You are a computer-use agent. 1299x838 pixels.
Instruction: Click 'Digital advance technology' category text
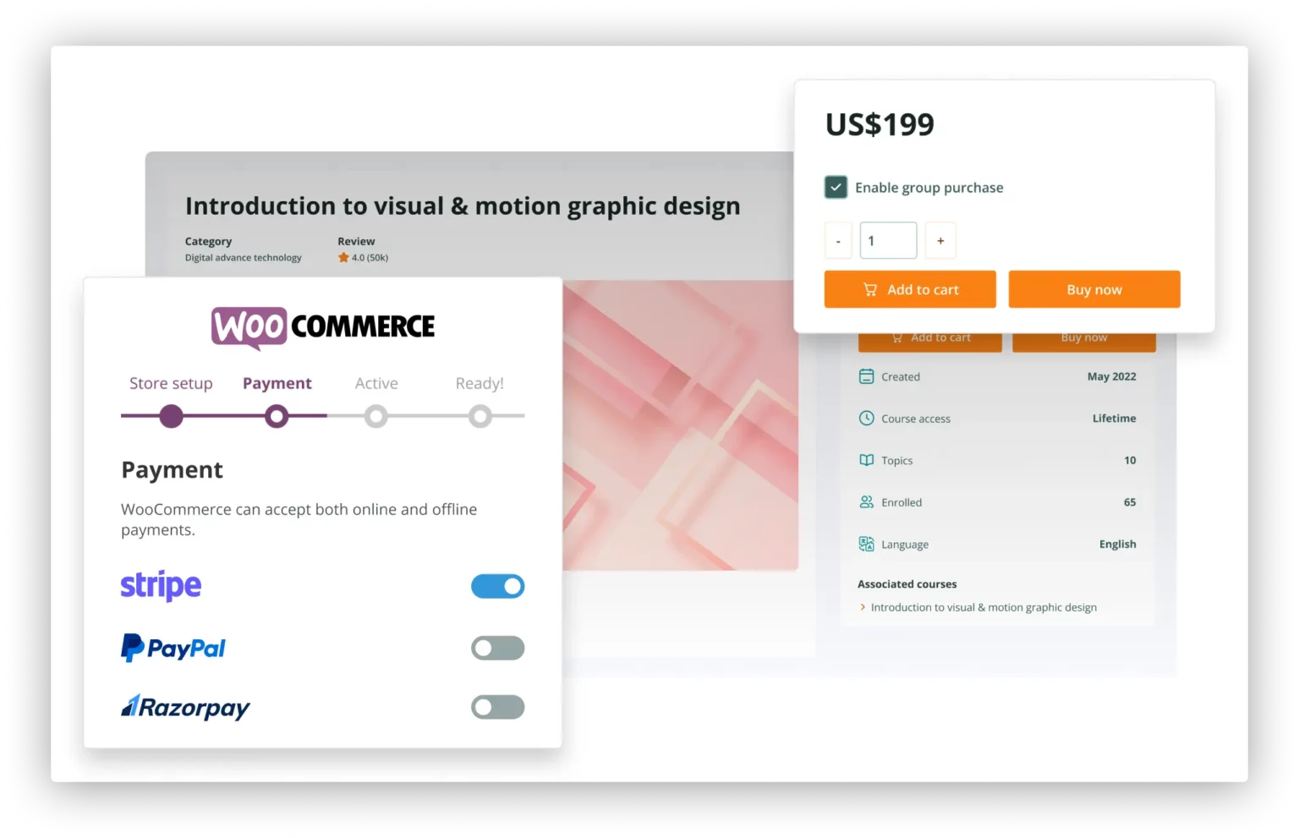(x=244, y=258)
